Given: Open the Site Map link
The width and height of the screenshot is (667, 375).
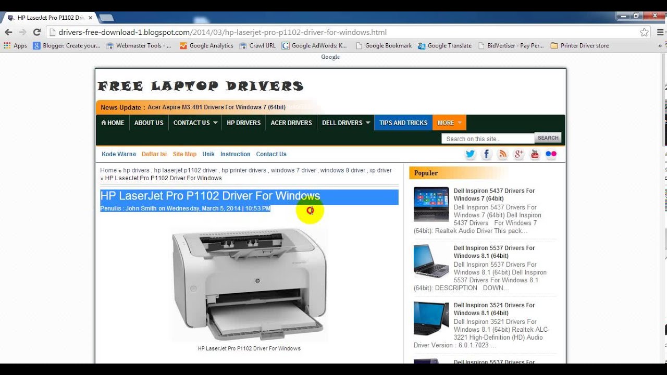Looking at the screenshot, I should (184, 154).
